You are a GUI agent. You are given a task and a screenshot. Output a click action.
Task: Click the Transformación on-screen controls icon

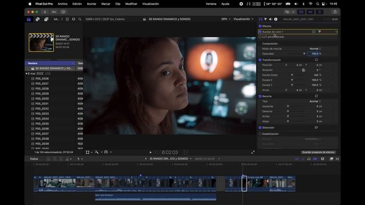316,60
